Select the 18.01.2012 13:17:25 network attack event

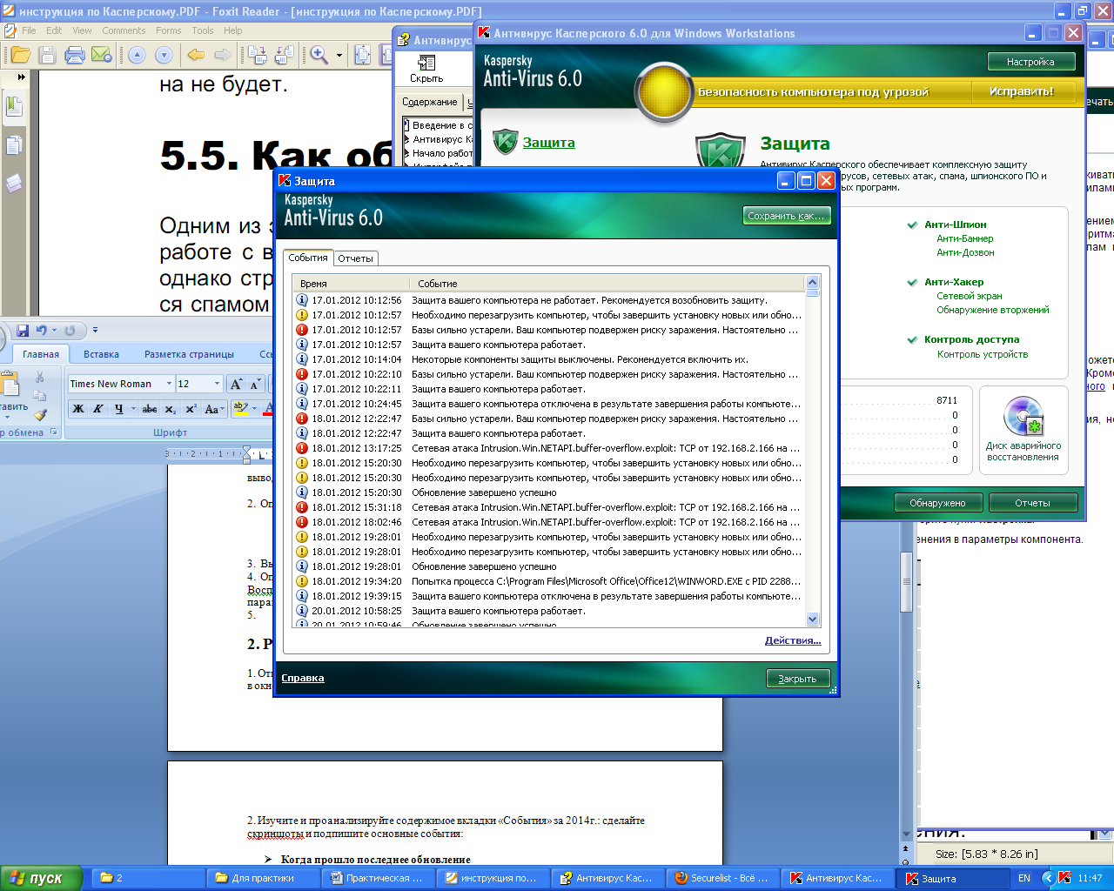pos(550,448)
